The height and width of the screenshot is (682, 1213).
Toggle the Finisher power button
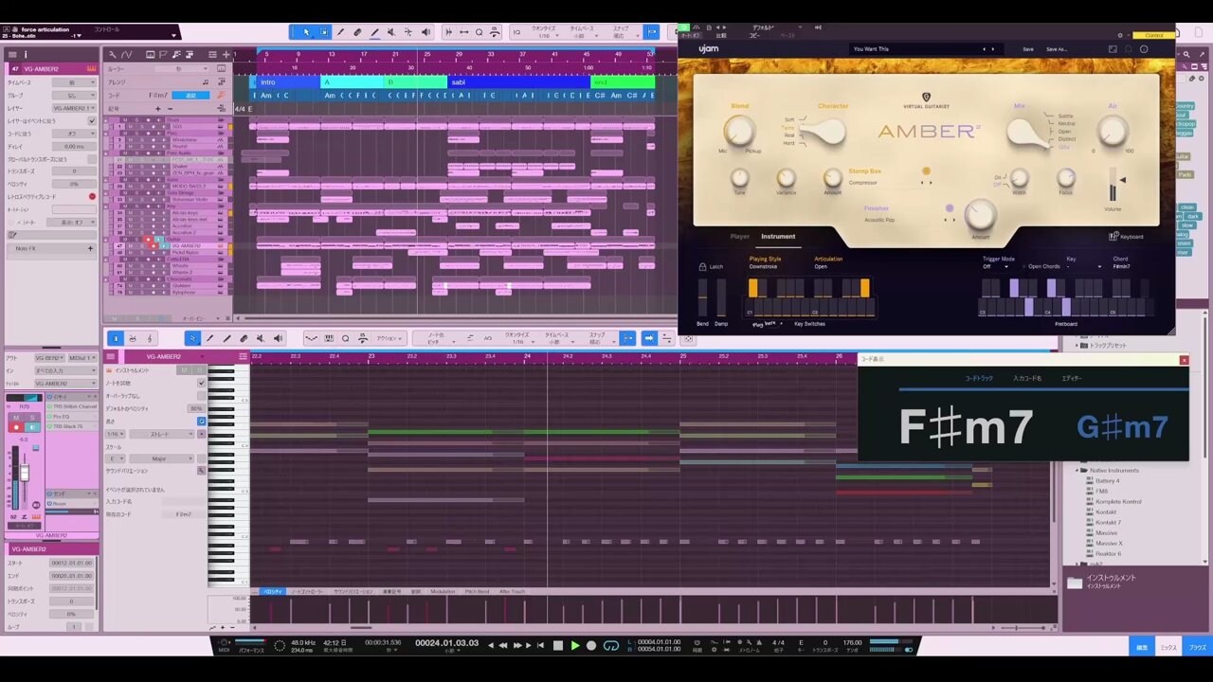(950, 208)
